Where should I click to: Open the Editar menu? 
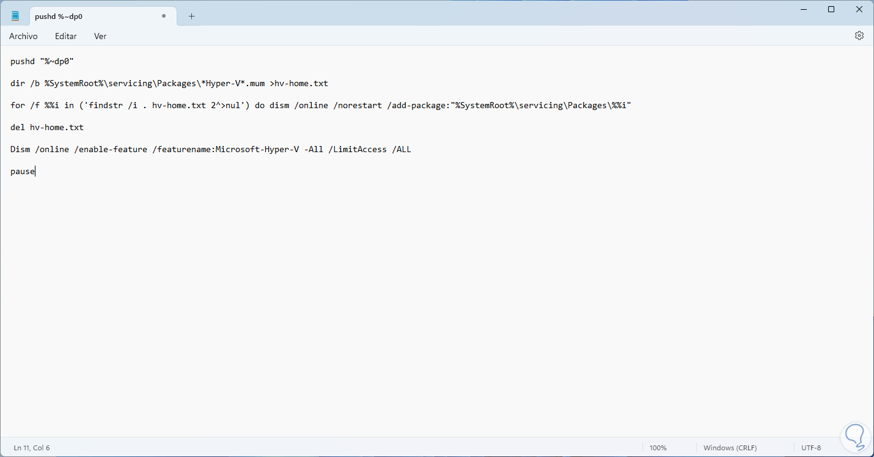66,36
